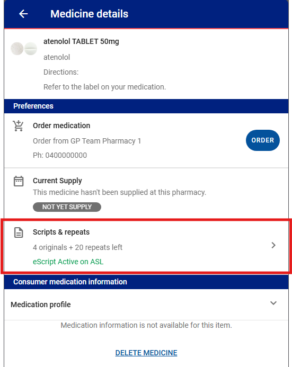Click the Scripts & repeats document icon
The height and width of the screenshot is (367, 292).
tap(19, 232)
